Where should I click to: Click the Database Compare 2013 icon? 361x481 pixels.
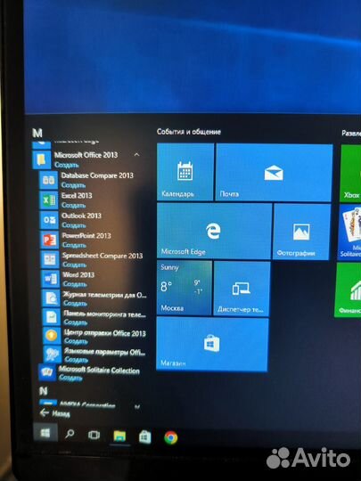(x=49, y=180)
